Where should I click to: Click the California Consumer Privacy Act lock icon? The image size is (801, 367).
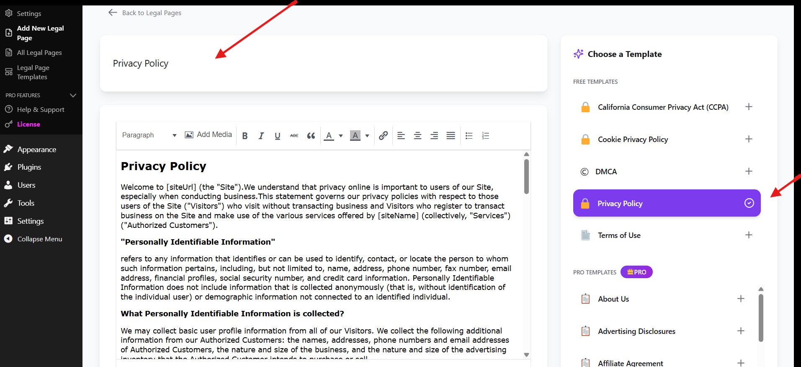click(x=585, y=107)
